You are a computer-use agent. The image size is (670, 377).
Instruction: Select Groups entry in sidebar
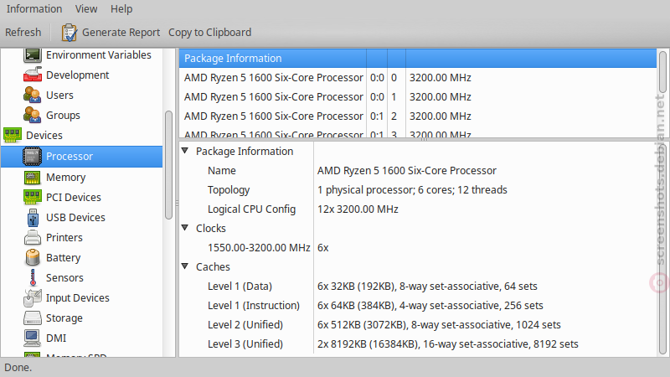[64, 116]
